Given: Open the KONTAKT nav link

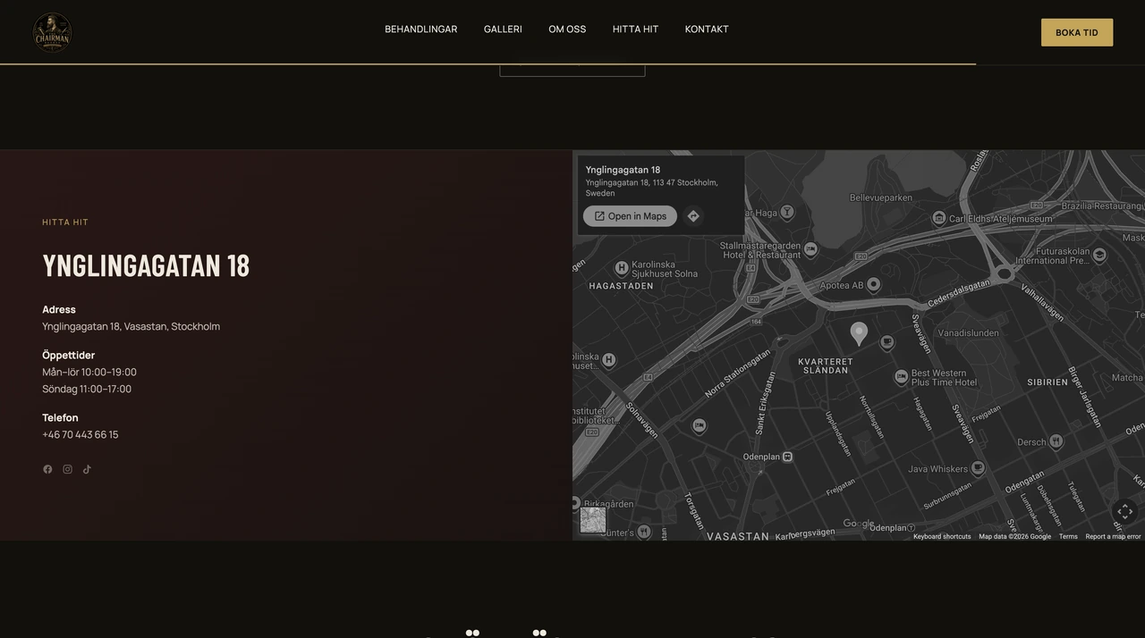Looking at the screenshot, I should 707,29.
